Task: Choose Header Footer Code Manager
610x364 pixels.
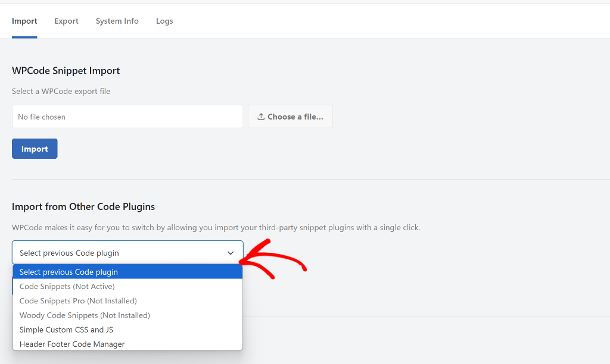Action: 71,343
